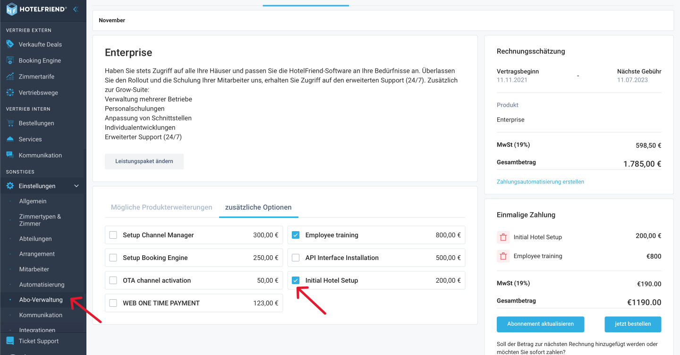Click the €1190.00 total amount

(644, 303)
